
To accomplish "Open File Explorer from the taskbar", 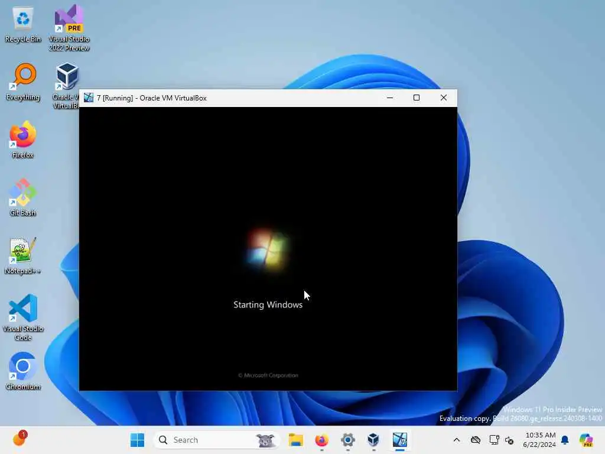I will click(x=296, y=440).
